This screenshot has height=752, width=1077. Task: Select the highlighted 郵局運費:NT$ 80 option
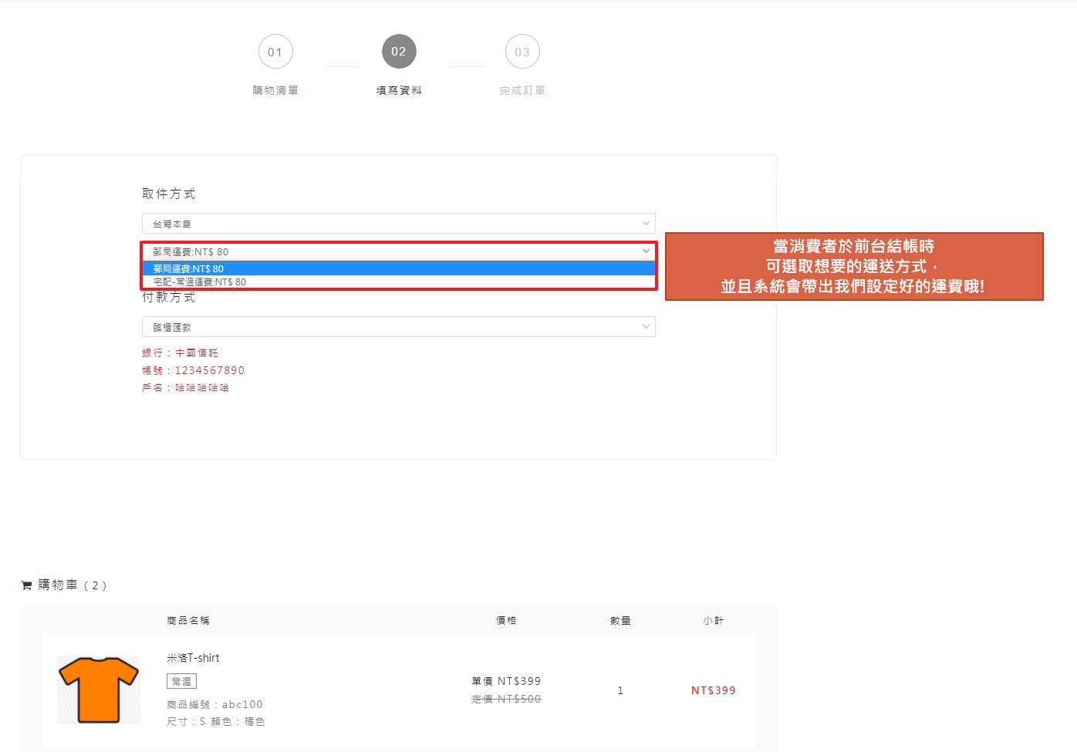pos(398,268)
